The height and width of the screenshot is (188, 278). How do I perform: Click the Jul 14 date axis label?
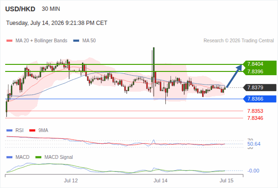[x=161, y=180]
